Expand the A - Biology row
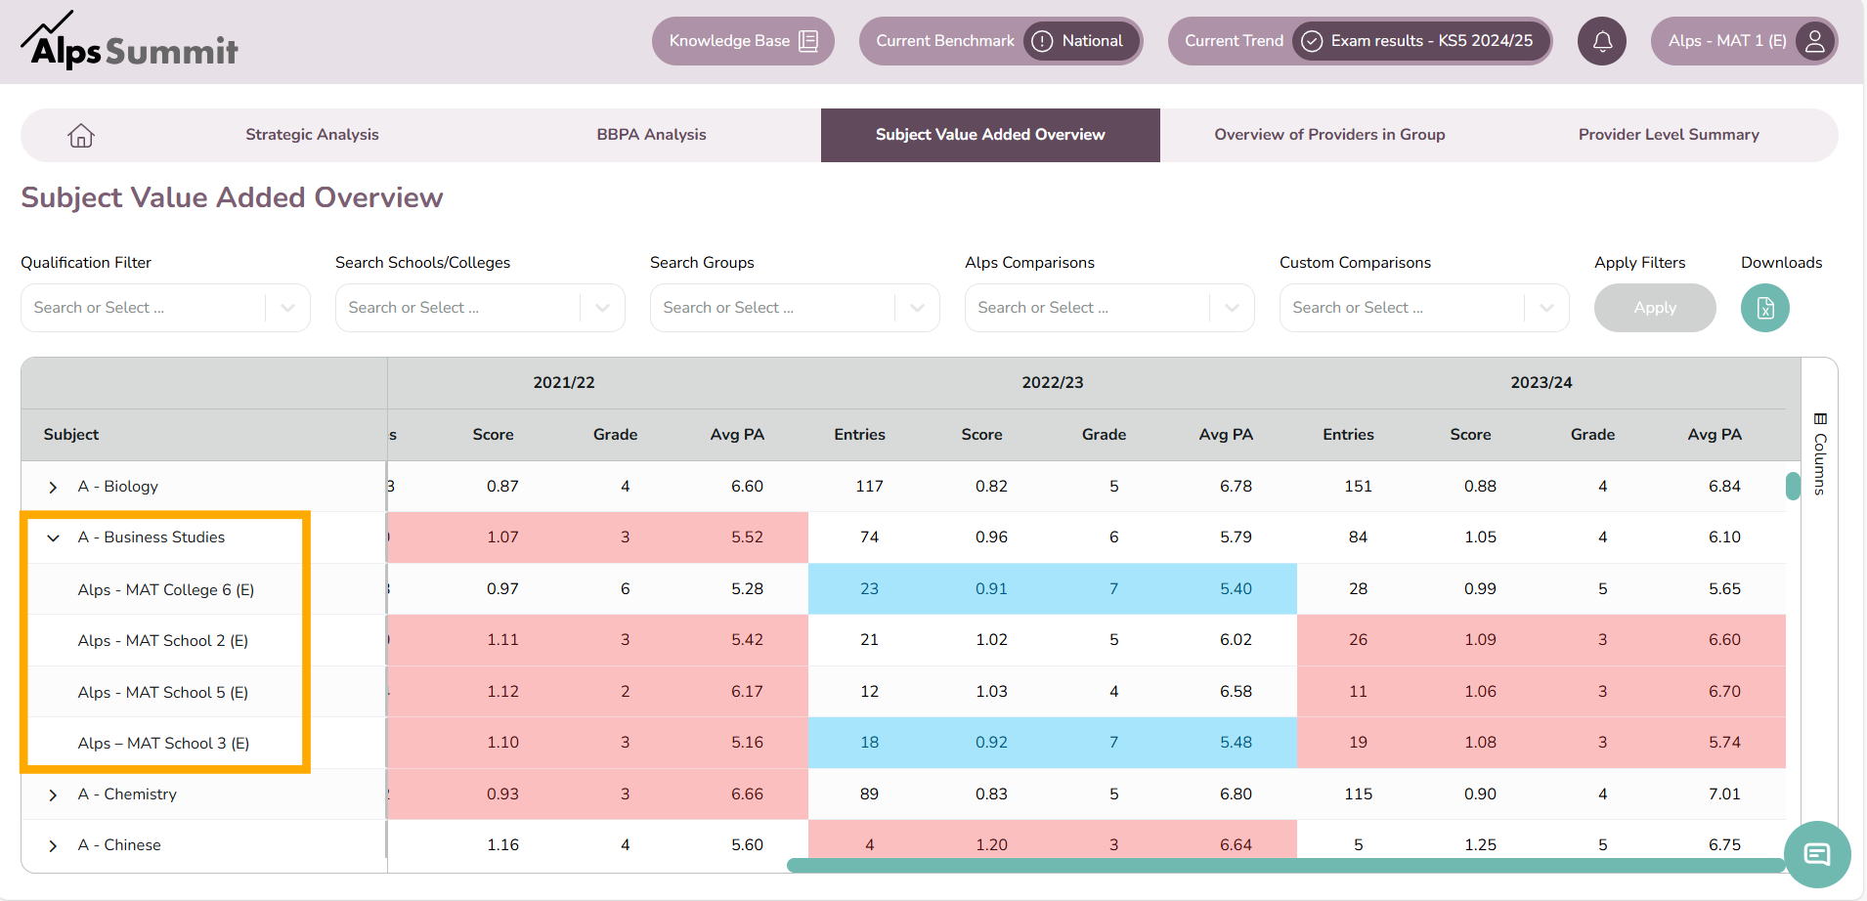1867x901 pixels. (53, 487)
